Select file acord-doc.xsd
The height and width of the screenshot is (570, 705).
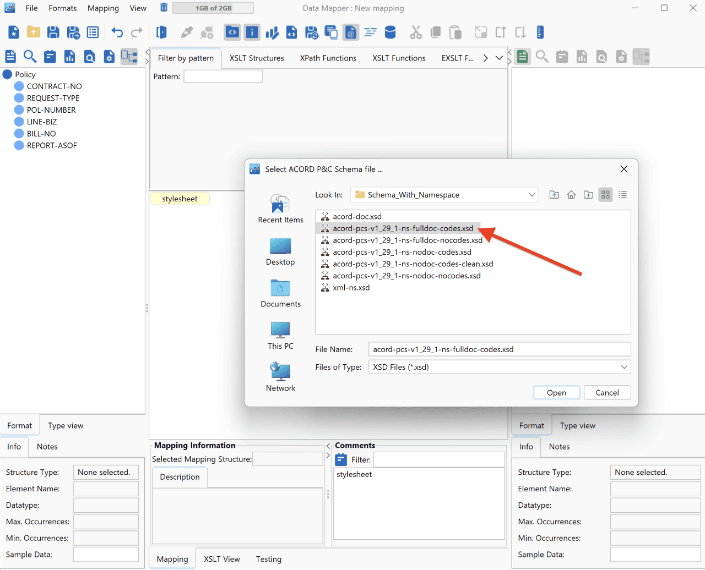tap(351, 217)
